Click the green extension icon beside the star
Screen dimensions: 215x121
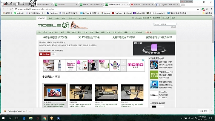(203, 9)
